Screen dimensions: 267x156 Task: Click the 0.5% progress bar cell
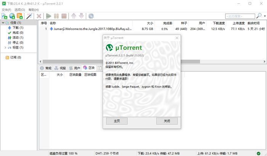point(164,29)
